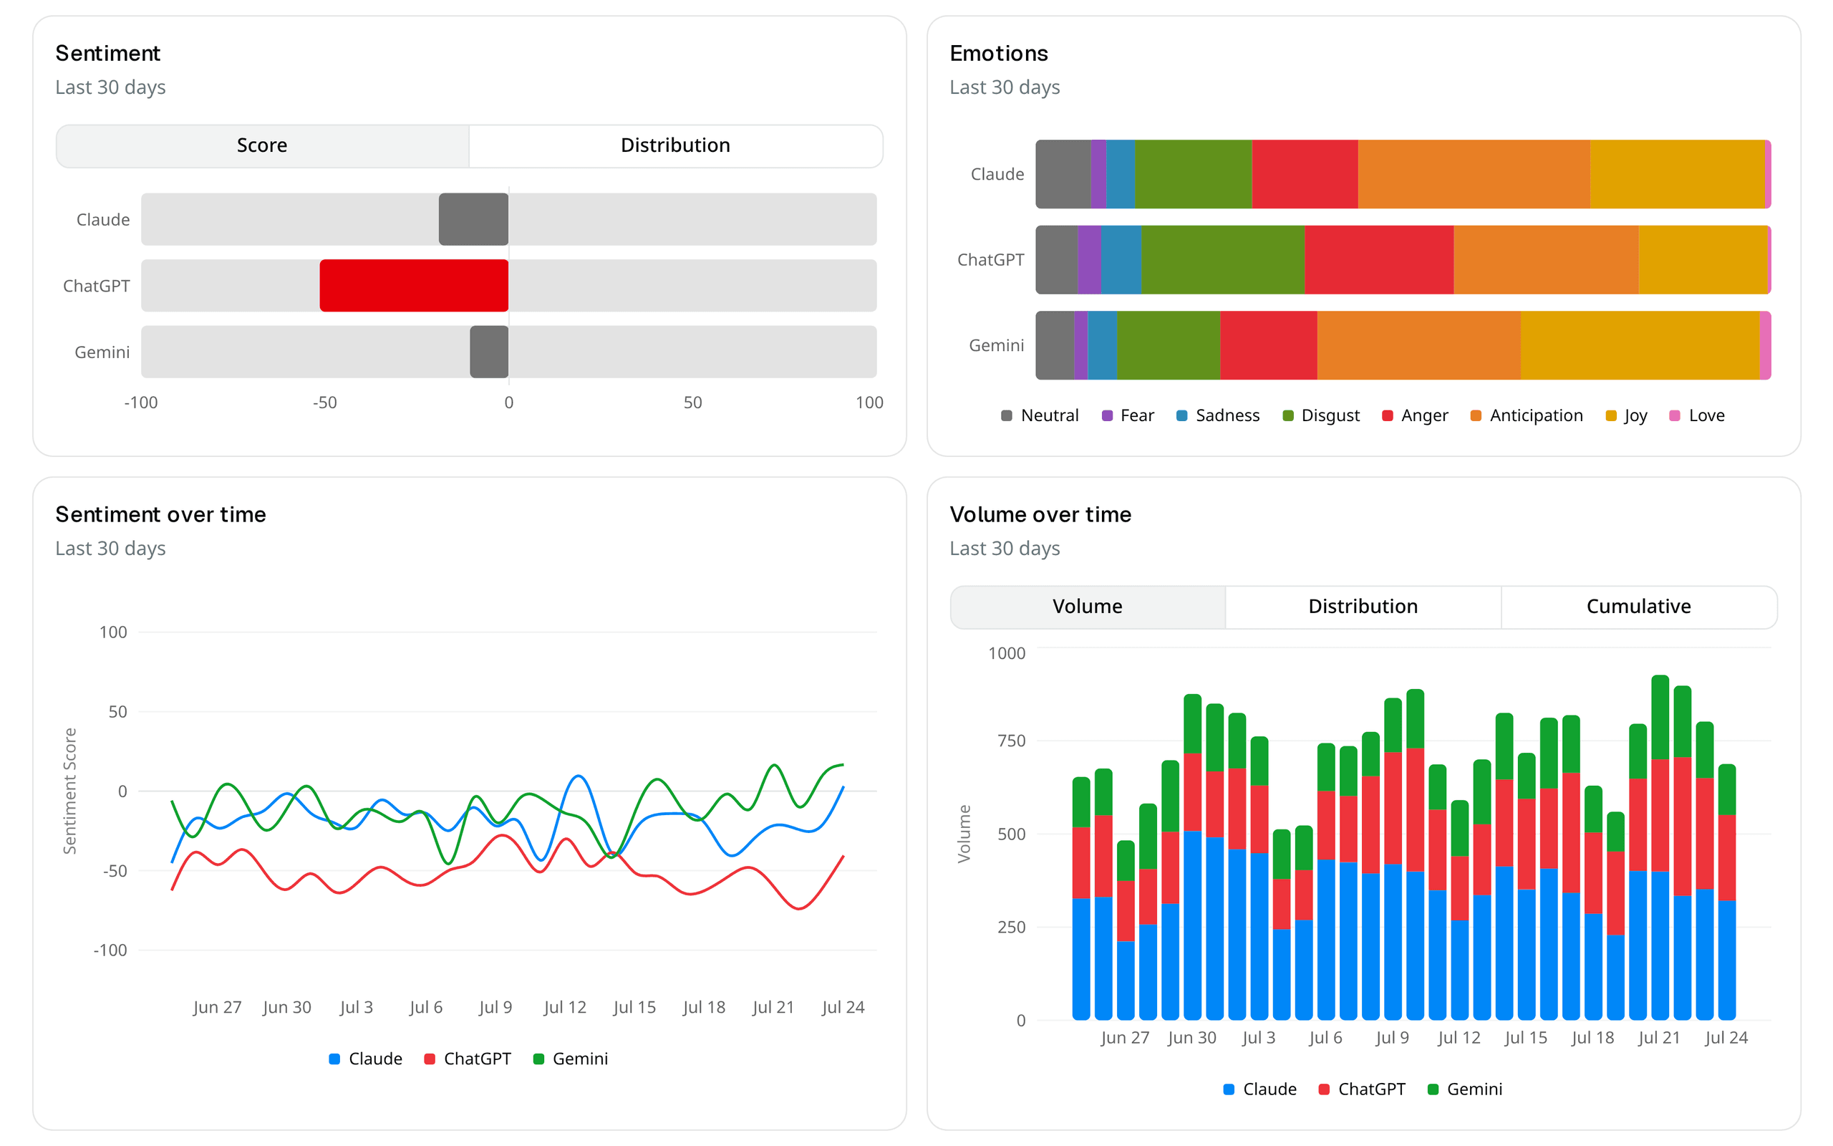Viewport: 1833px width, 1146px height.
Task: Toggle the Disgust legend entry
Action: (x=1320, y=415)
